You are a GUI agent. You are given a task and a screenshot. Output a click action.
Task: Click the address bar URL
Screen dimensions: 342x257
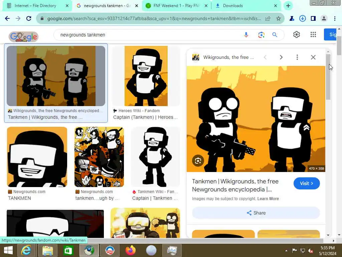[154, 19]
